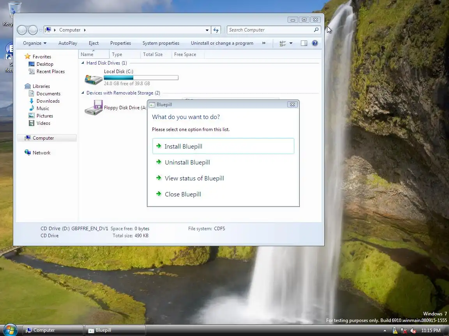The width and height of the screenshot is (449, 336).
Task: Open System properties from the toolbar
Action: 161,43
